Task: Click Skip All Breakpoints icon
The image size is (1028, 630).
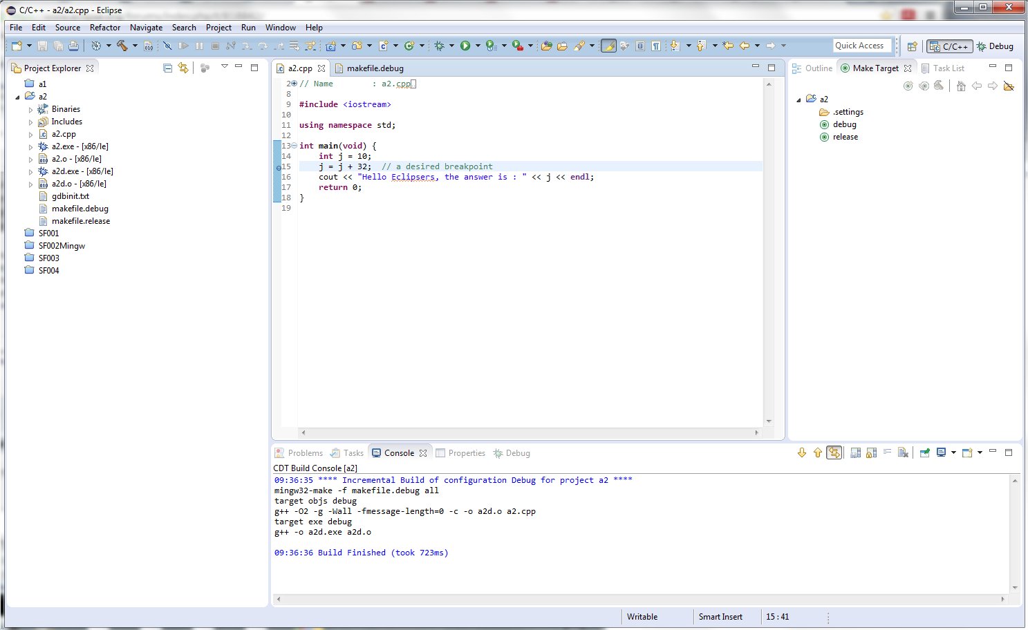Action: coord(167,46)
